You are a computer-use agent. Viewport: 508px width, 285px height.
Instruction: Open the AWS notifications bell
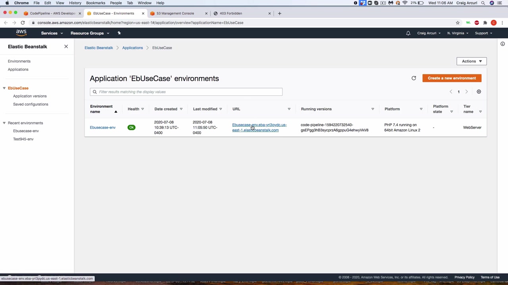click(x=408, y=33)
